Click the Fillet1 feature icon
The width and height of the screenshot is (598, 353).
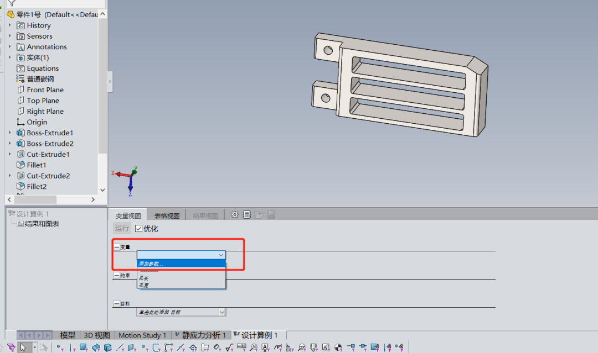(21, 165)
